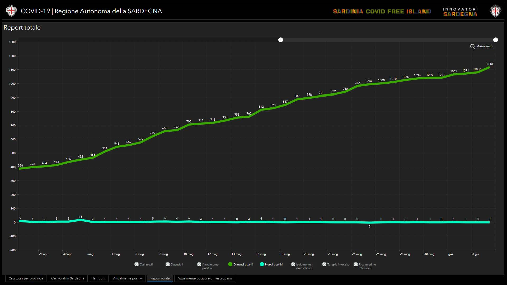
Task: Click the Mostra tutto button
Action: 484,46
